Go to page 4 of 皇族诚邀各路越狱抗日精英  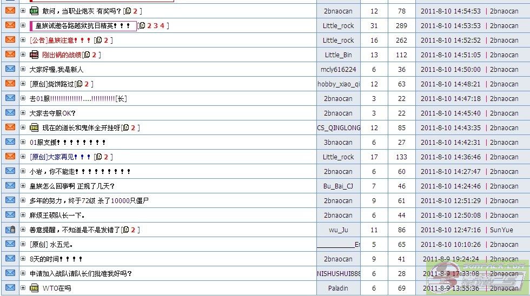click(x=162, y=25)
